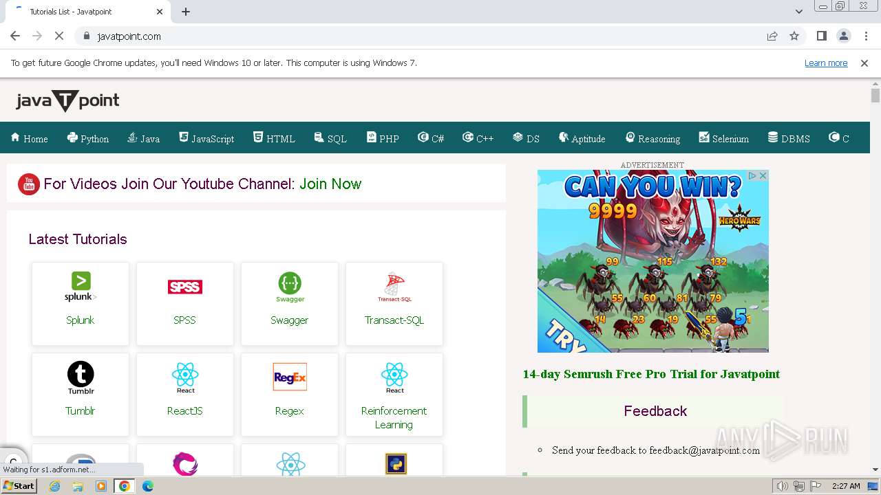The image size is (881, 495).
Task: Click scrollbar down arrow
Action: tap(875, 470)
